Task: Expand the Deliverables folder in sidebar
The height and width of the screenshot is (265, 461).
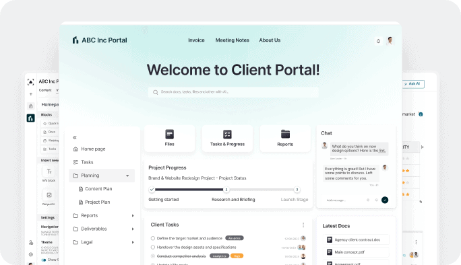Action: coord(133,229)
